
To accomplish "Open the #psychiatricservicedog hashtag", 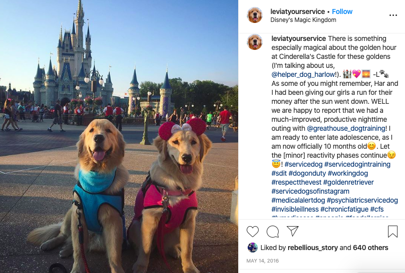I will [x=362, y=200].
